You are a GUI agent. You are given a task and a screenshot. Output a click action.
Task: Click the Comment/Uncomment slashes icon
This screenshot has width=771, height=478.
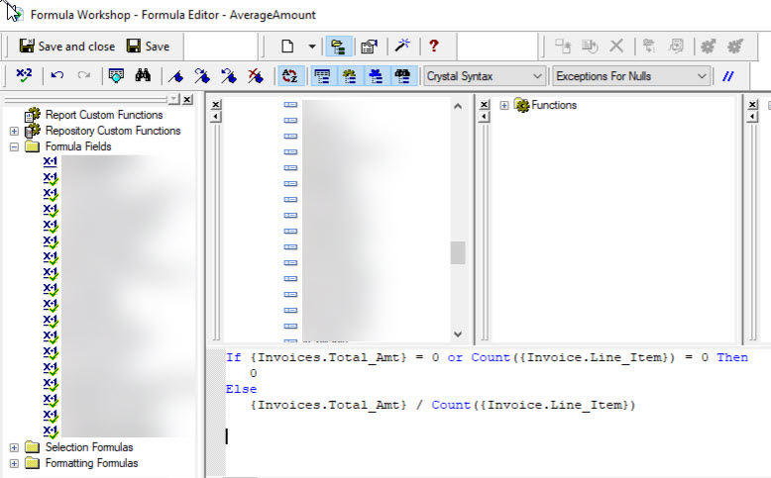click(728, 76)
